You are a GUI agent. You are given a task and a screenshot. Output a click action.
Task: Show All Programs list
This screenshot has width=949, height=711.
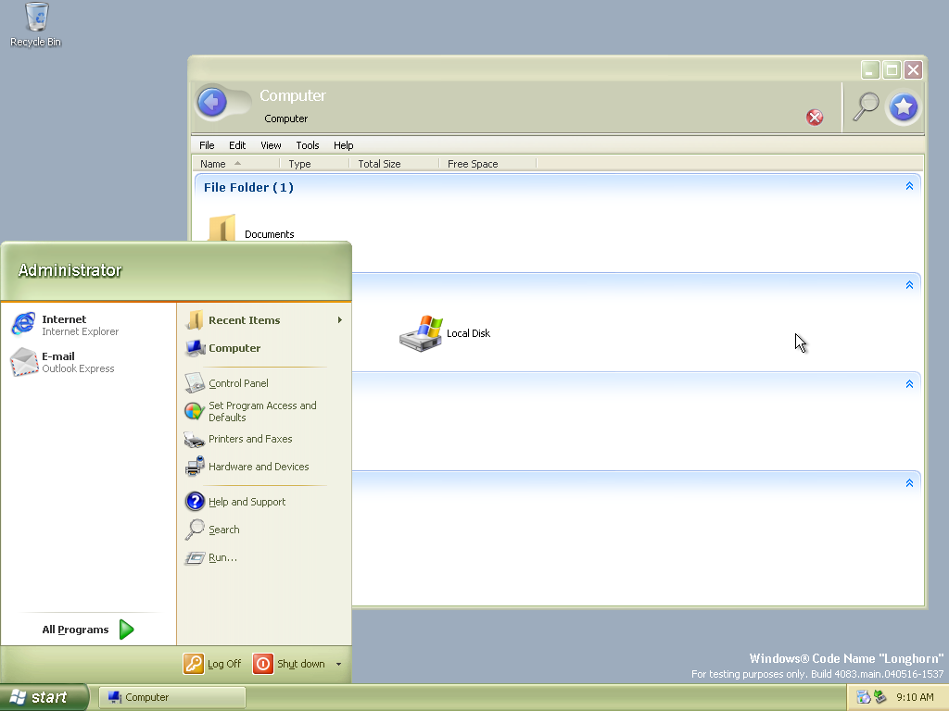click(x=88, y=630)
